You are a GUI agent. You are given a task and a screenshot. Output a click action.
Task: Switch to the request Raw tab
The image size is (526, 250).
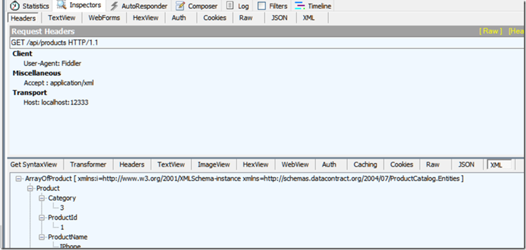(246, 18)
